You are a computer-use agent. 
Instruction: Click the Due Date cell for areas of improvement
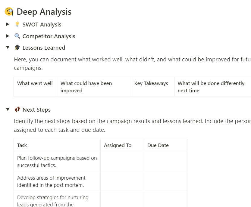[165, 181]
